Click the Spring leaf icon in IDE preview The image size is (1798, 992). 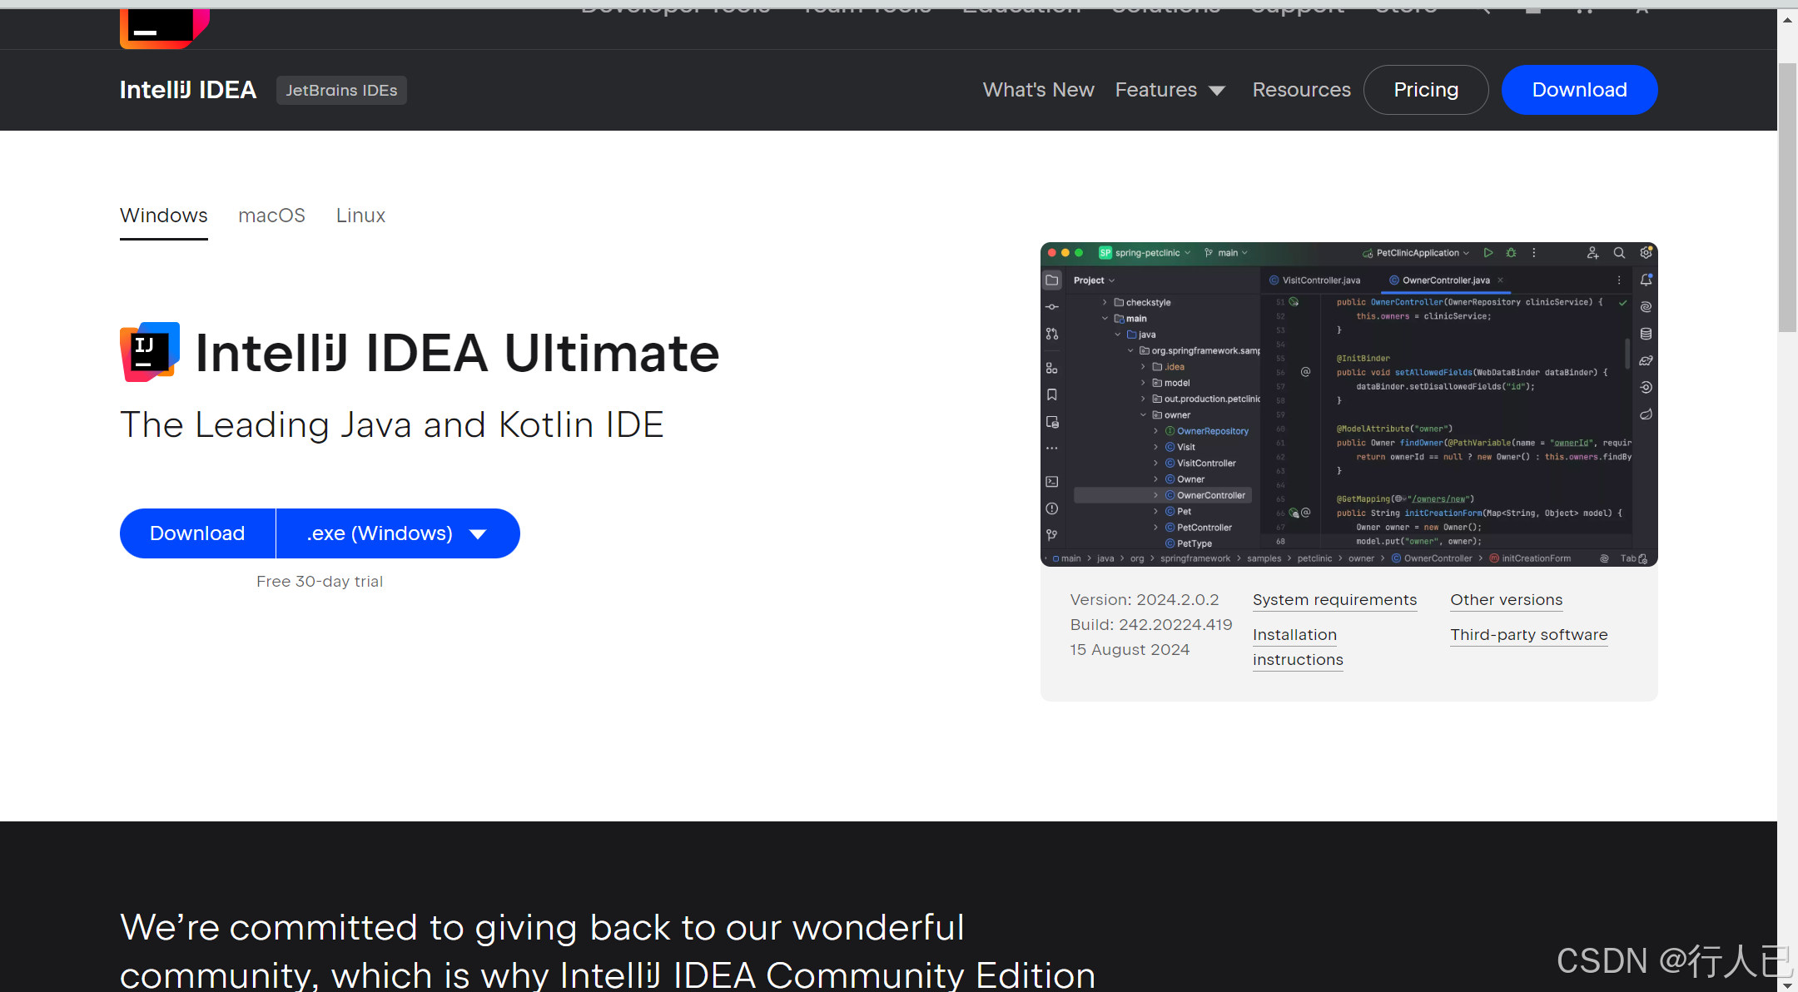coord(1646,414)
